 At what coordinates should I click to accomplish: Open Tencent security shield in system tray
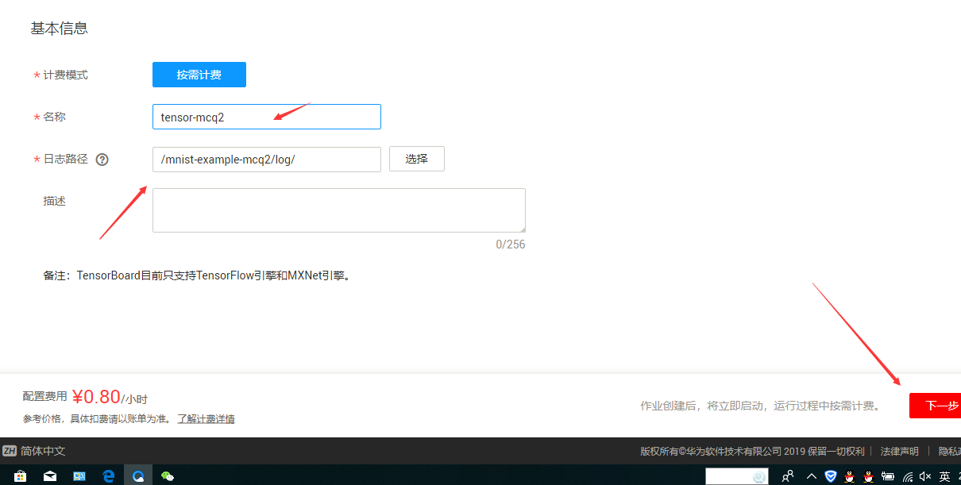tap(830, 477)
